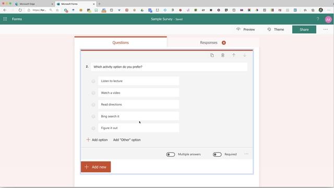
Task: Select the Read directions radio button
Action: point(93,104)
